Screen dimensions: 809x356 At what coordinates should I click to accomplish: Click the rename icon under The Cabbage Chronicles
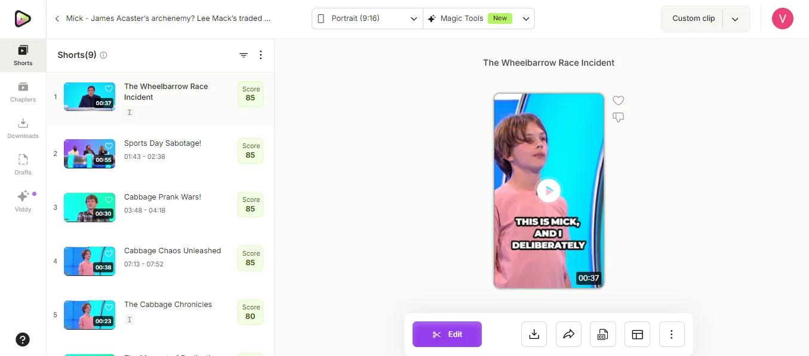[130, 320]
